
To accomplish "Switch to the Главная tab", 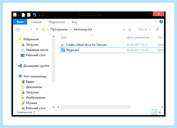I will (x=36, y=22).
